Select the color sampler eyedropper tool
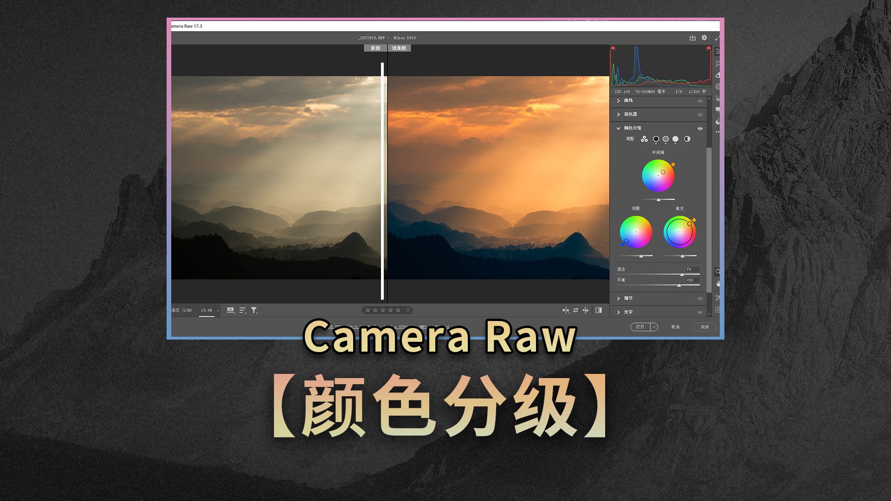 pos(717,297)
